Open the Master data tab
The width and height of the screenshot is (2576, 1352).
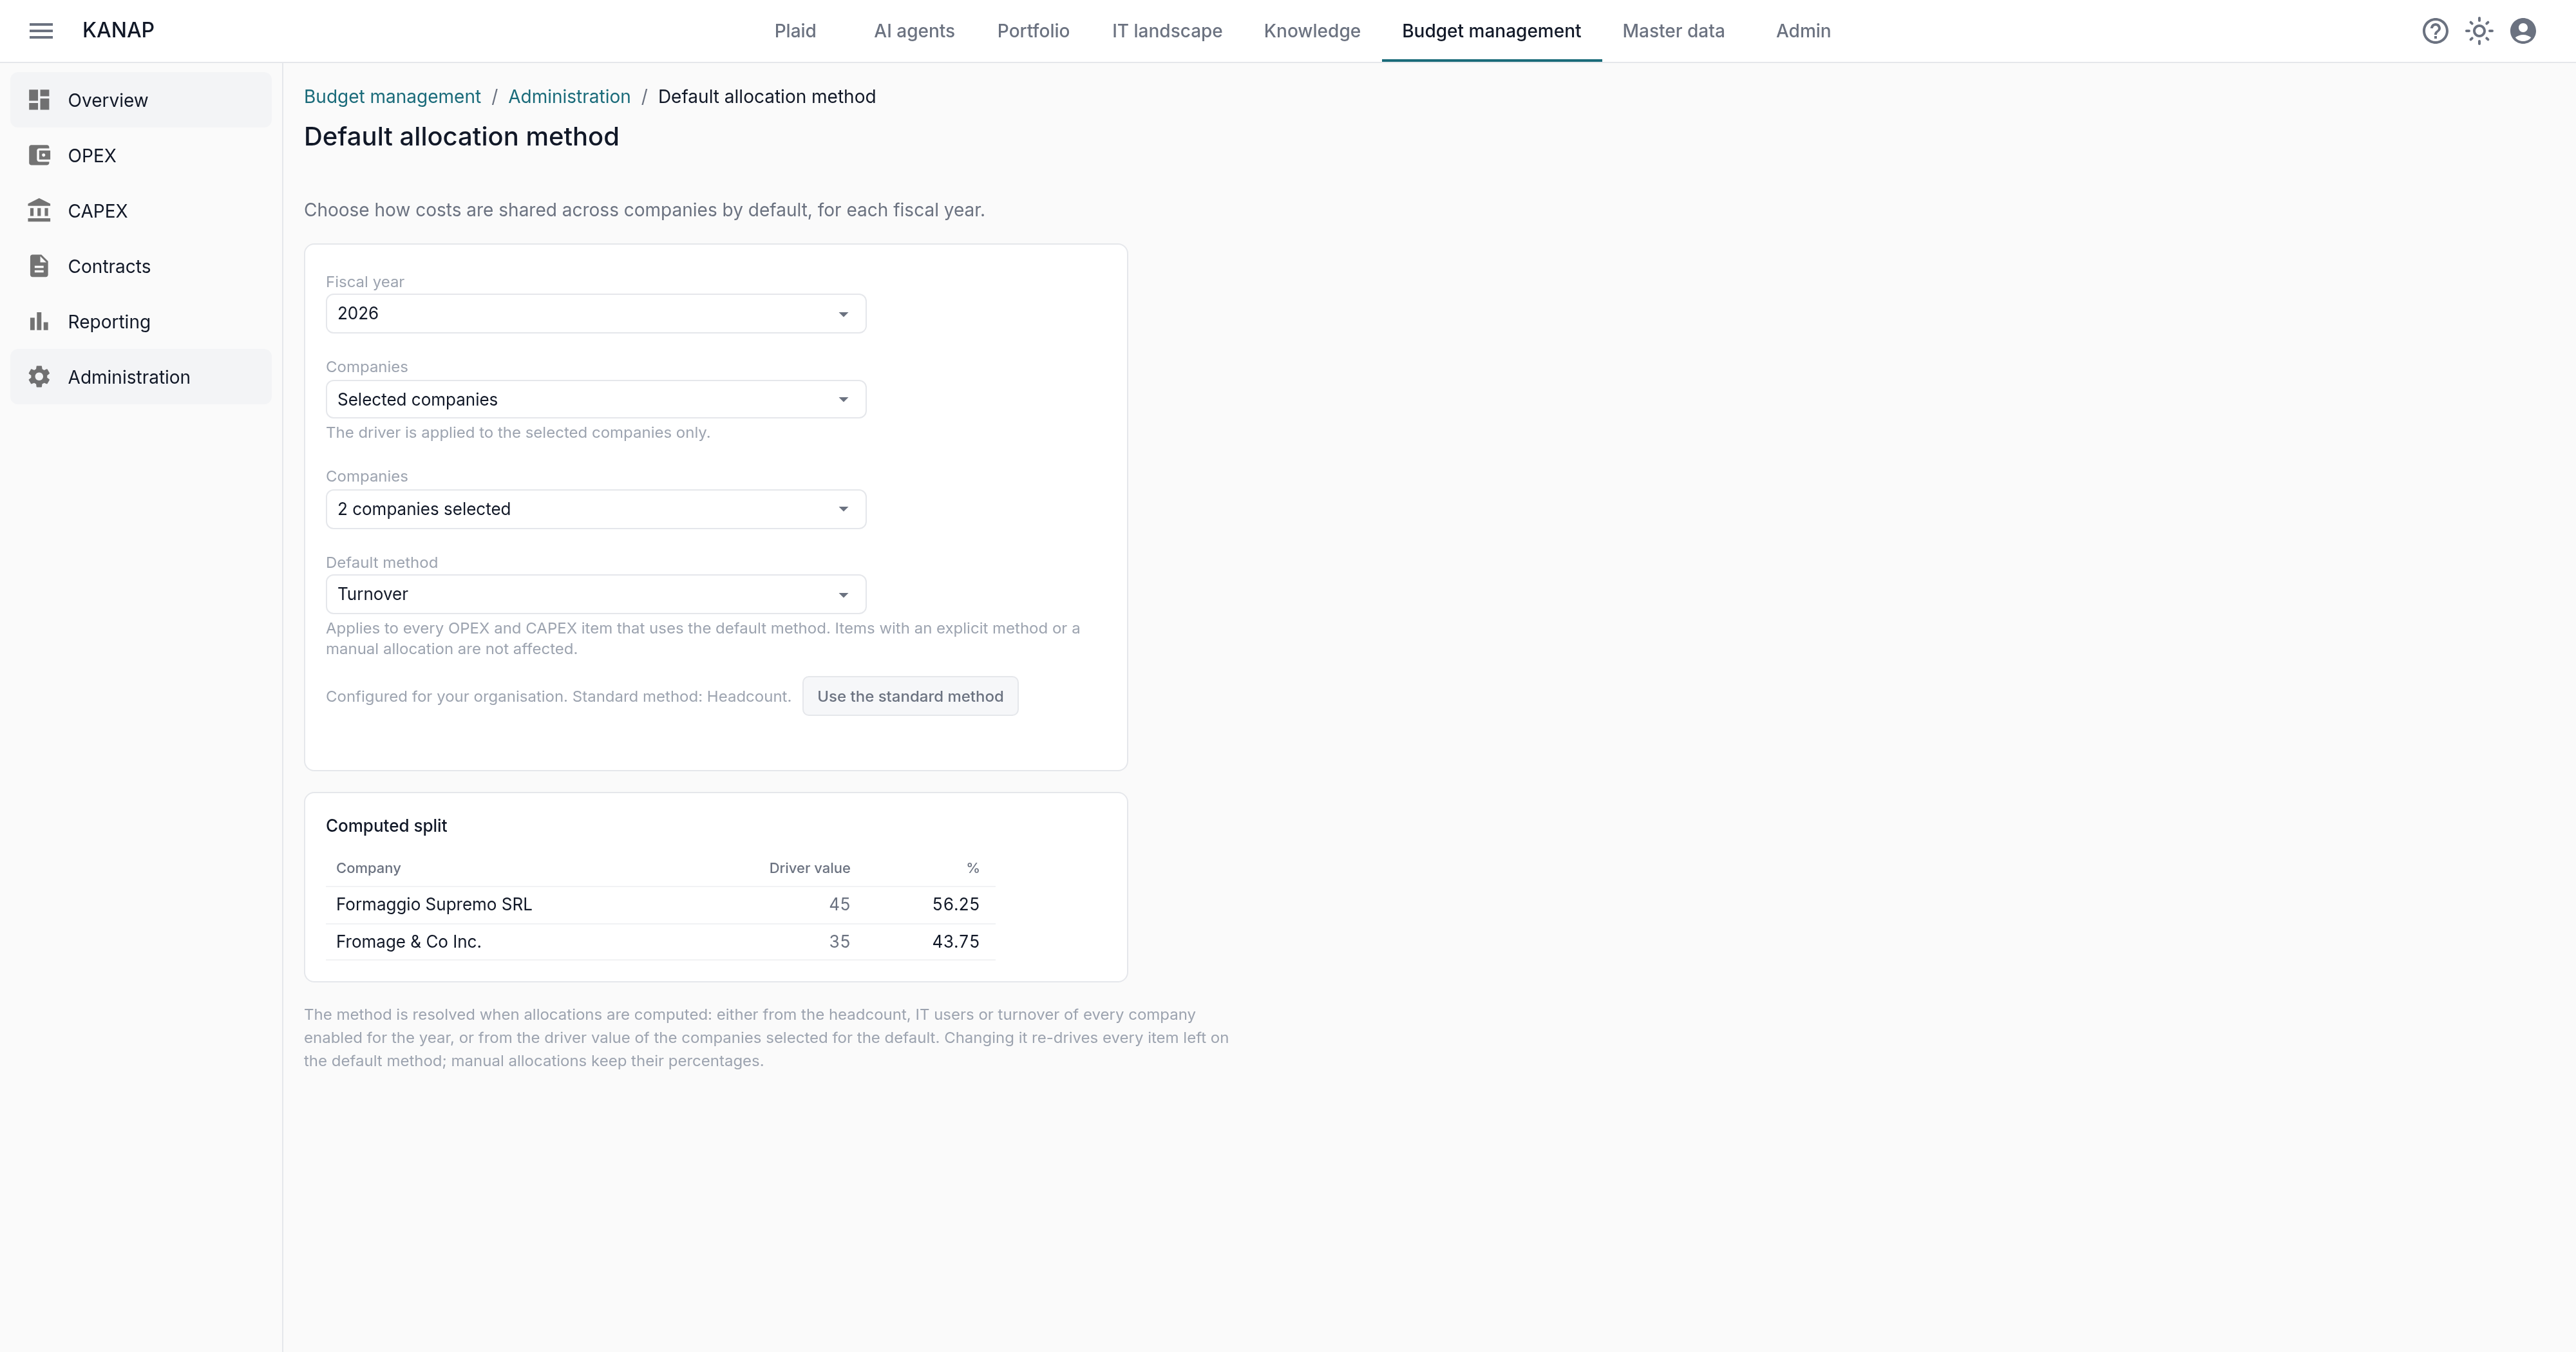1673,31
